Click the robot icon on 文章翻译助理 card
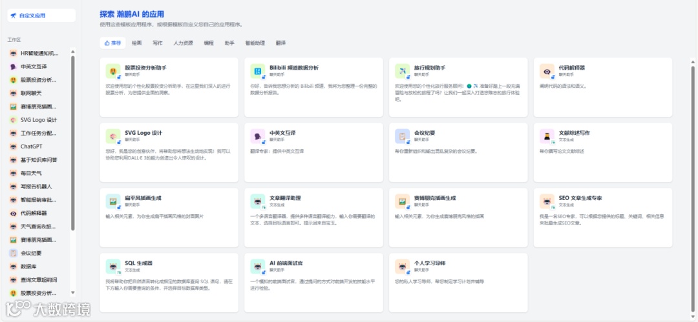Viewport: 698px width, 322px height. click(258, 201)
